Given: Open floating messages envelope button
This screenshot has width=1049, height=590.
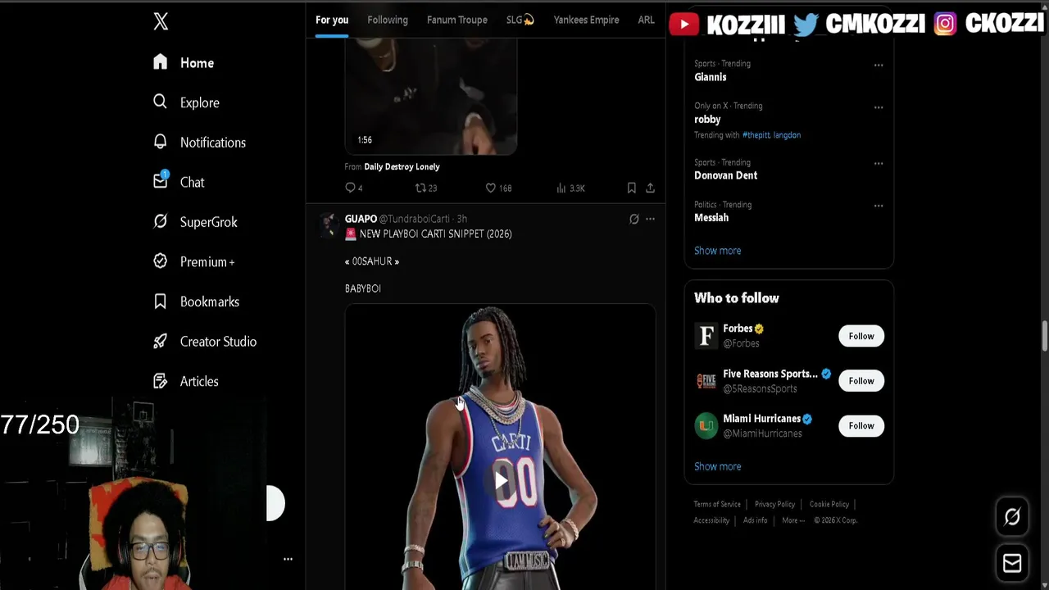Looking at the screenshot, I should pos(1012,563).
